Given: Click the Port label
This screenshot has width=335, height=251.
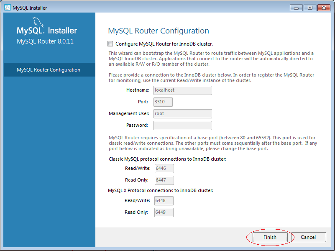Looking at the screenshot, I should (143, 102).
